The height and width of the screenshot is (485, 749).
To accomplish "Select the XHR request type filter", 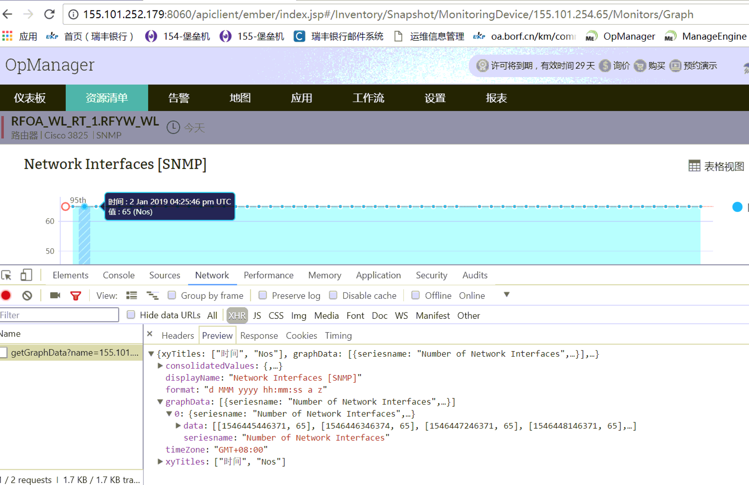I will pos(237,316).
